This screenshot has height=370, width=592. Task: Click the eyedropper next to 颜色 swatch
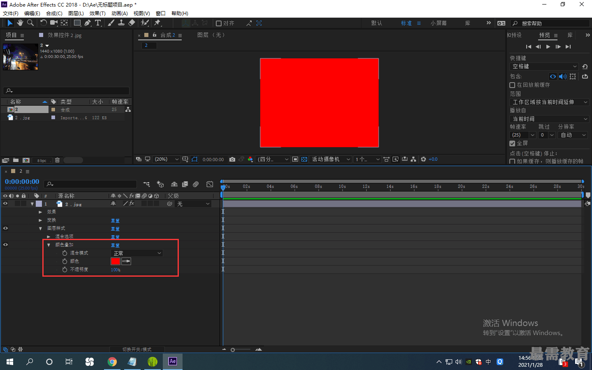(x=126, y=261)
